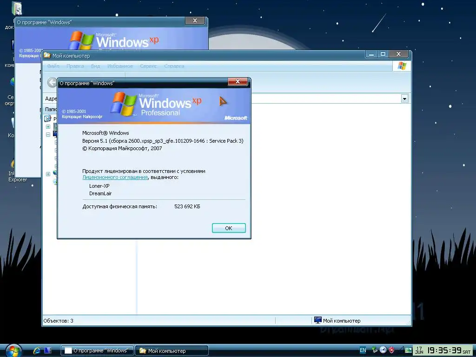Click the DreamLair organization name
This screenshot has height=357, width=476.
pyautogui.click(x=100, y=193)
